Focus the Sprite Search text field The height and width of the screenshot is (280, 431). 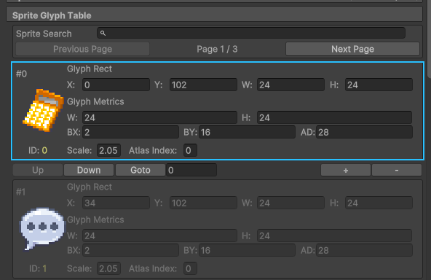[x=251, y=33]
